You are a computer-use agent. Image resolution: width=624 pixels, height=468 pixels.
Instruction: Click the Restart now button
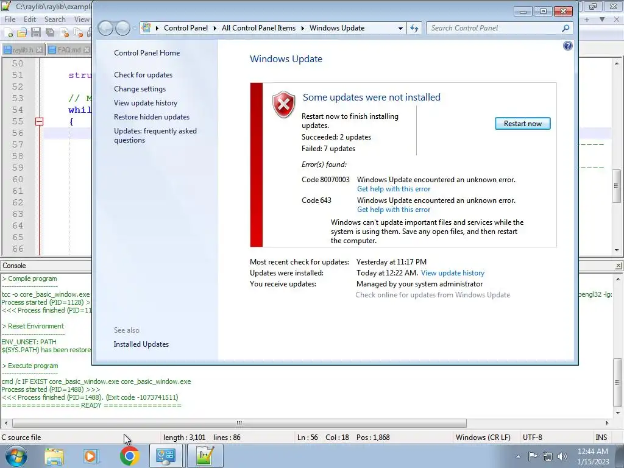point(522,123)
